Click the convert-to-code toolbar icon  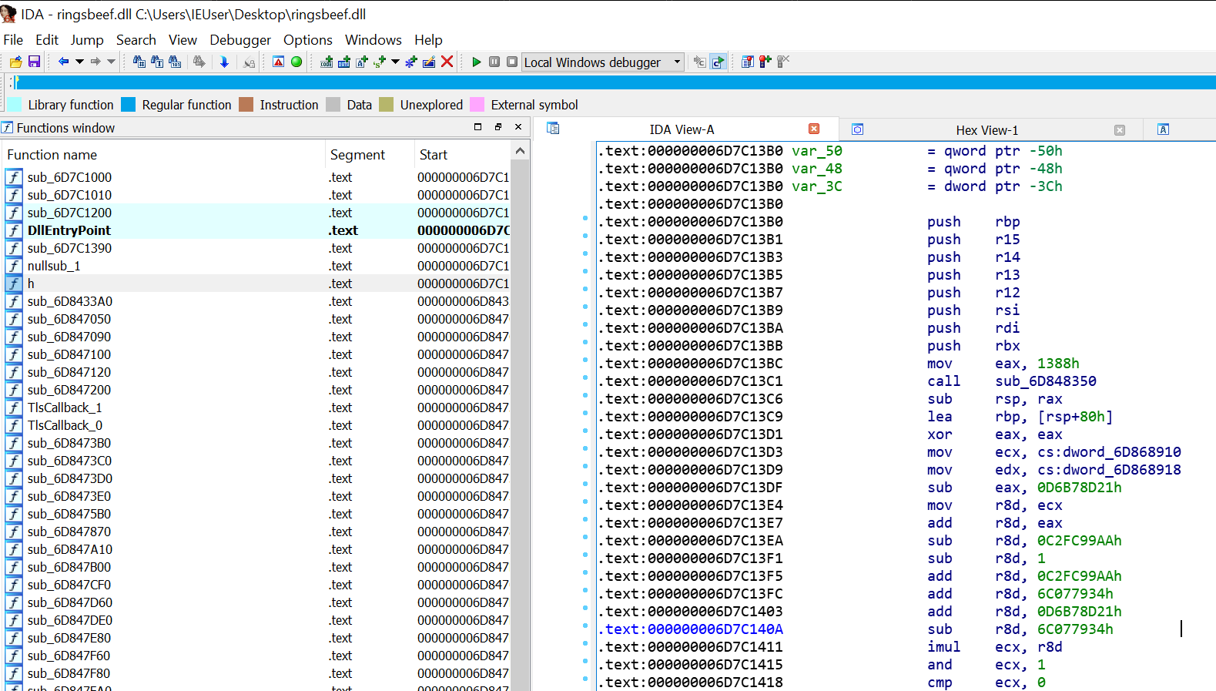[327, 62]
